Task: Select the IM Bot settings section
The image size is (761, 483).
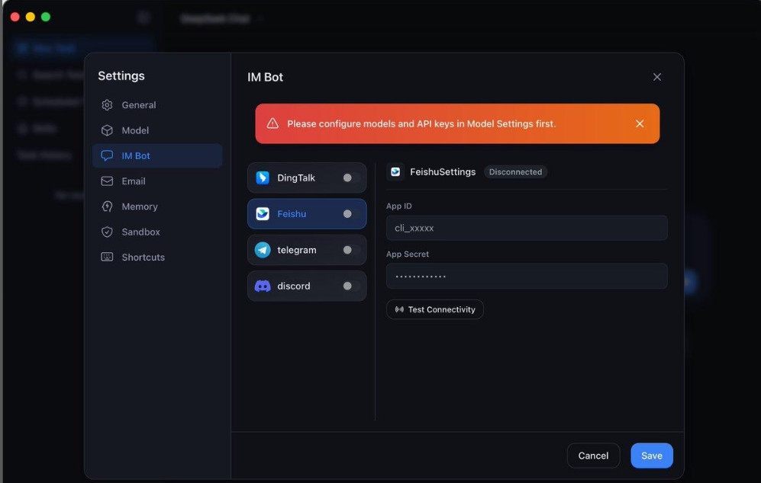Action: pyautogui.click(x=157, y=155)
